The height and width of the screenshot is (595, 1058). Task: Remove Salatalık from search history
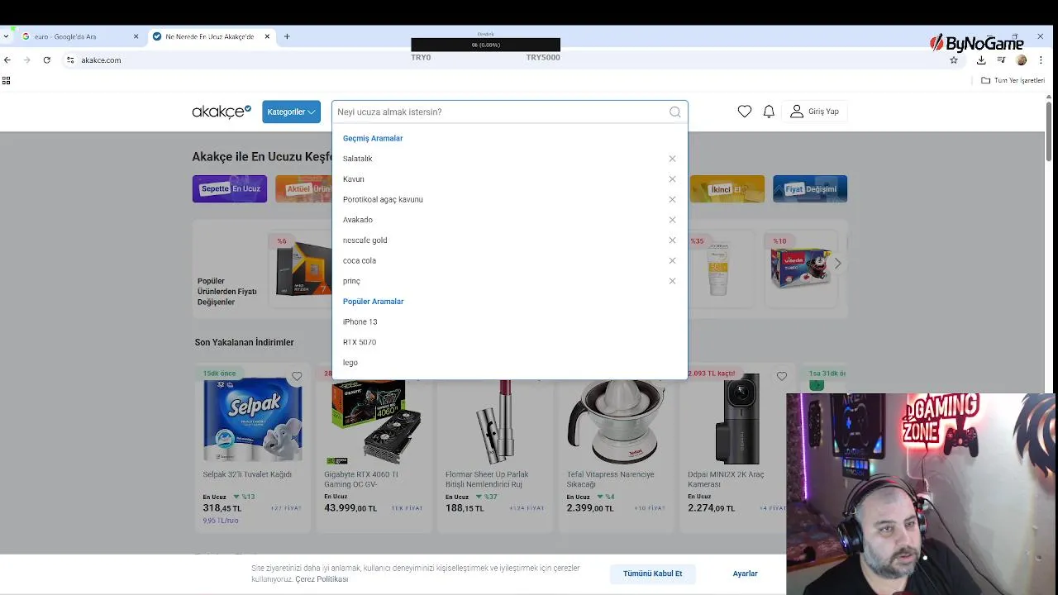672,159
